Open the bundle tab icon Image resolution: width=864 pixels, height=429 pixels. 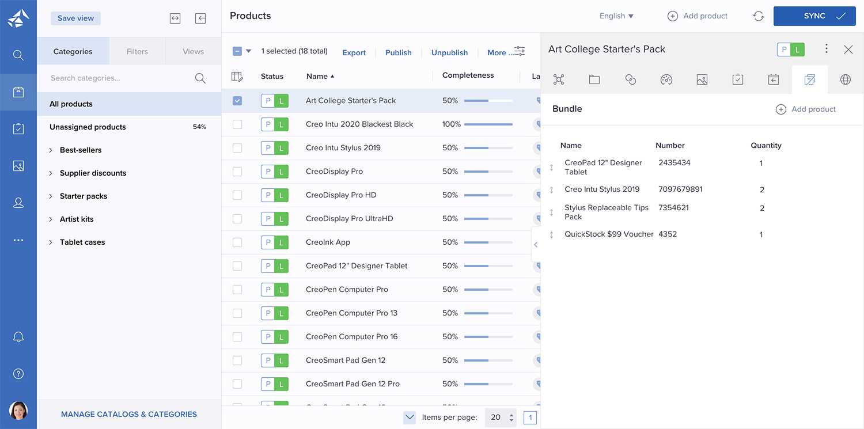pos(810,79)
